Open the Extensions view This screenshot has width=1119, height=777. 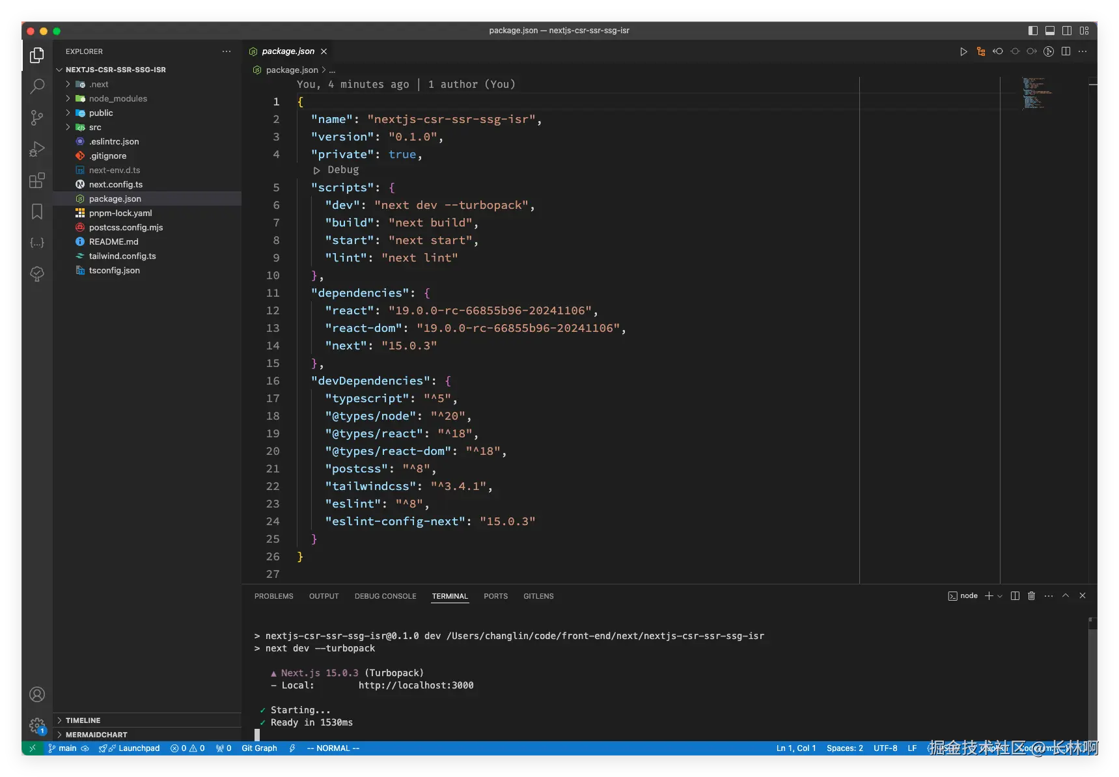click(37, 180)
